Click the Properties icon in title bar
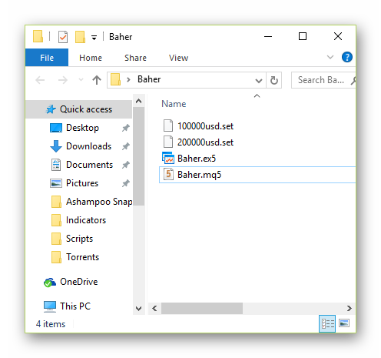This screenshot has width=381, height=358. [x=63, y=37]
